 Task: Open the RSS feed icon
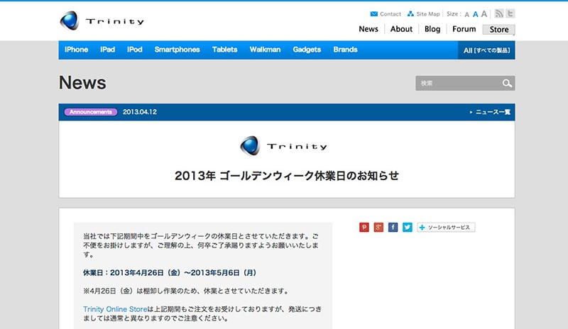(499, 13)
